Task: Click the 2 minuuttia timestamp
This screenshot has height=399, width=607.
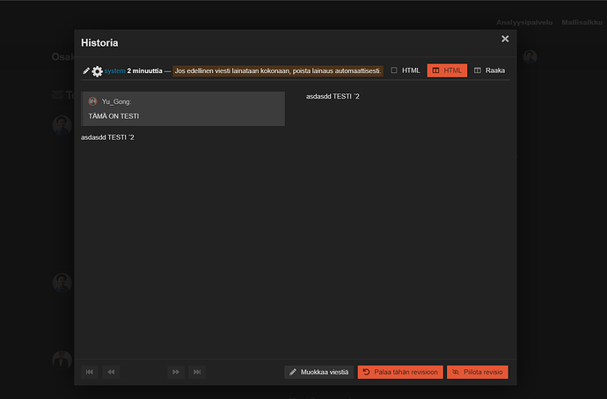Action: (145, 71)
